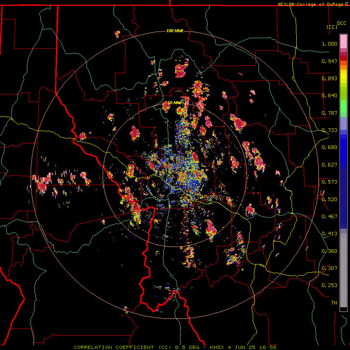This screenshot has height=350, width=350.
Task: Click the 0.893 legend value
Action: (x=329, y=78)
